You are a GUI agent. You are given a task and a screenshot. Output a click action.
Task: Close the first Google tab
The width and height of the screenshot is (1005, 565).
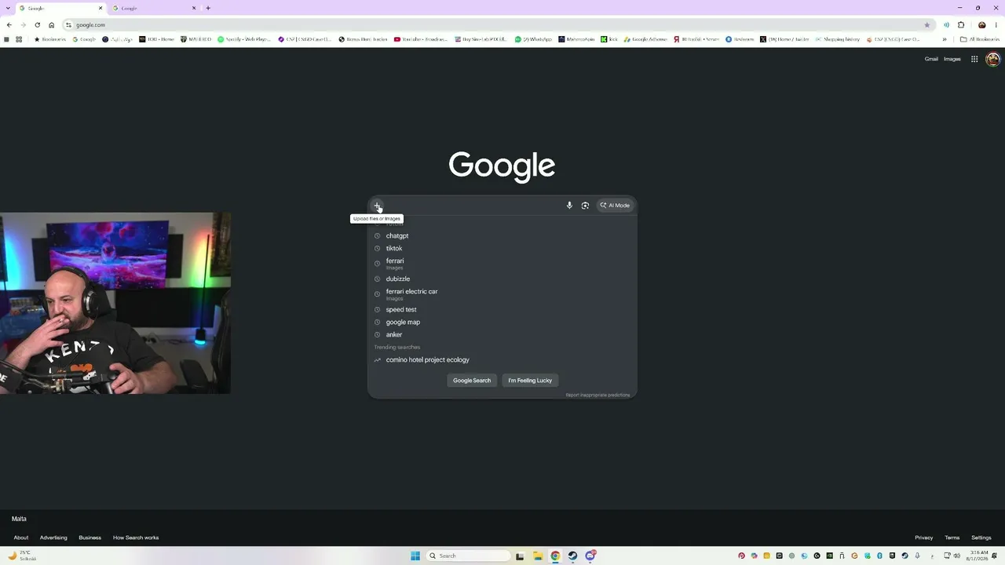pos(100,8)
